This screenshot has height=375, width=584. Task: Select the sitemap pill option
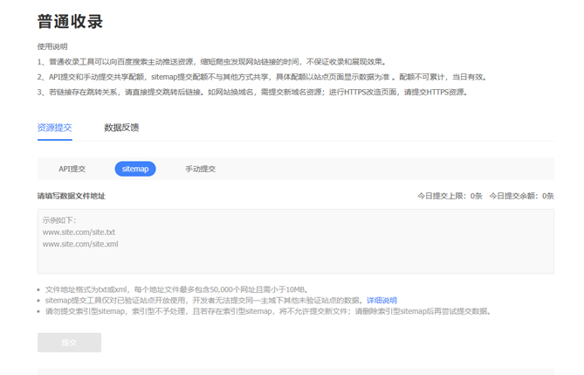click(135, 169)
